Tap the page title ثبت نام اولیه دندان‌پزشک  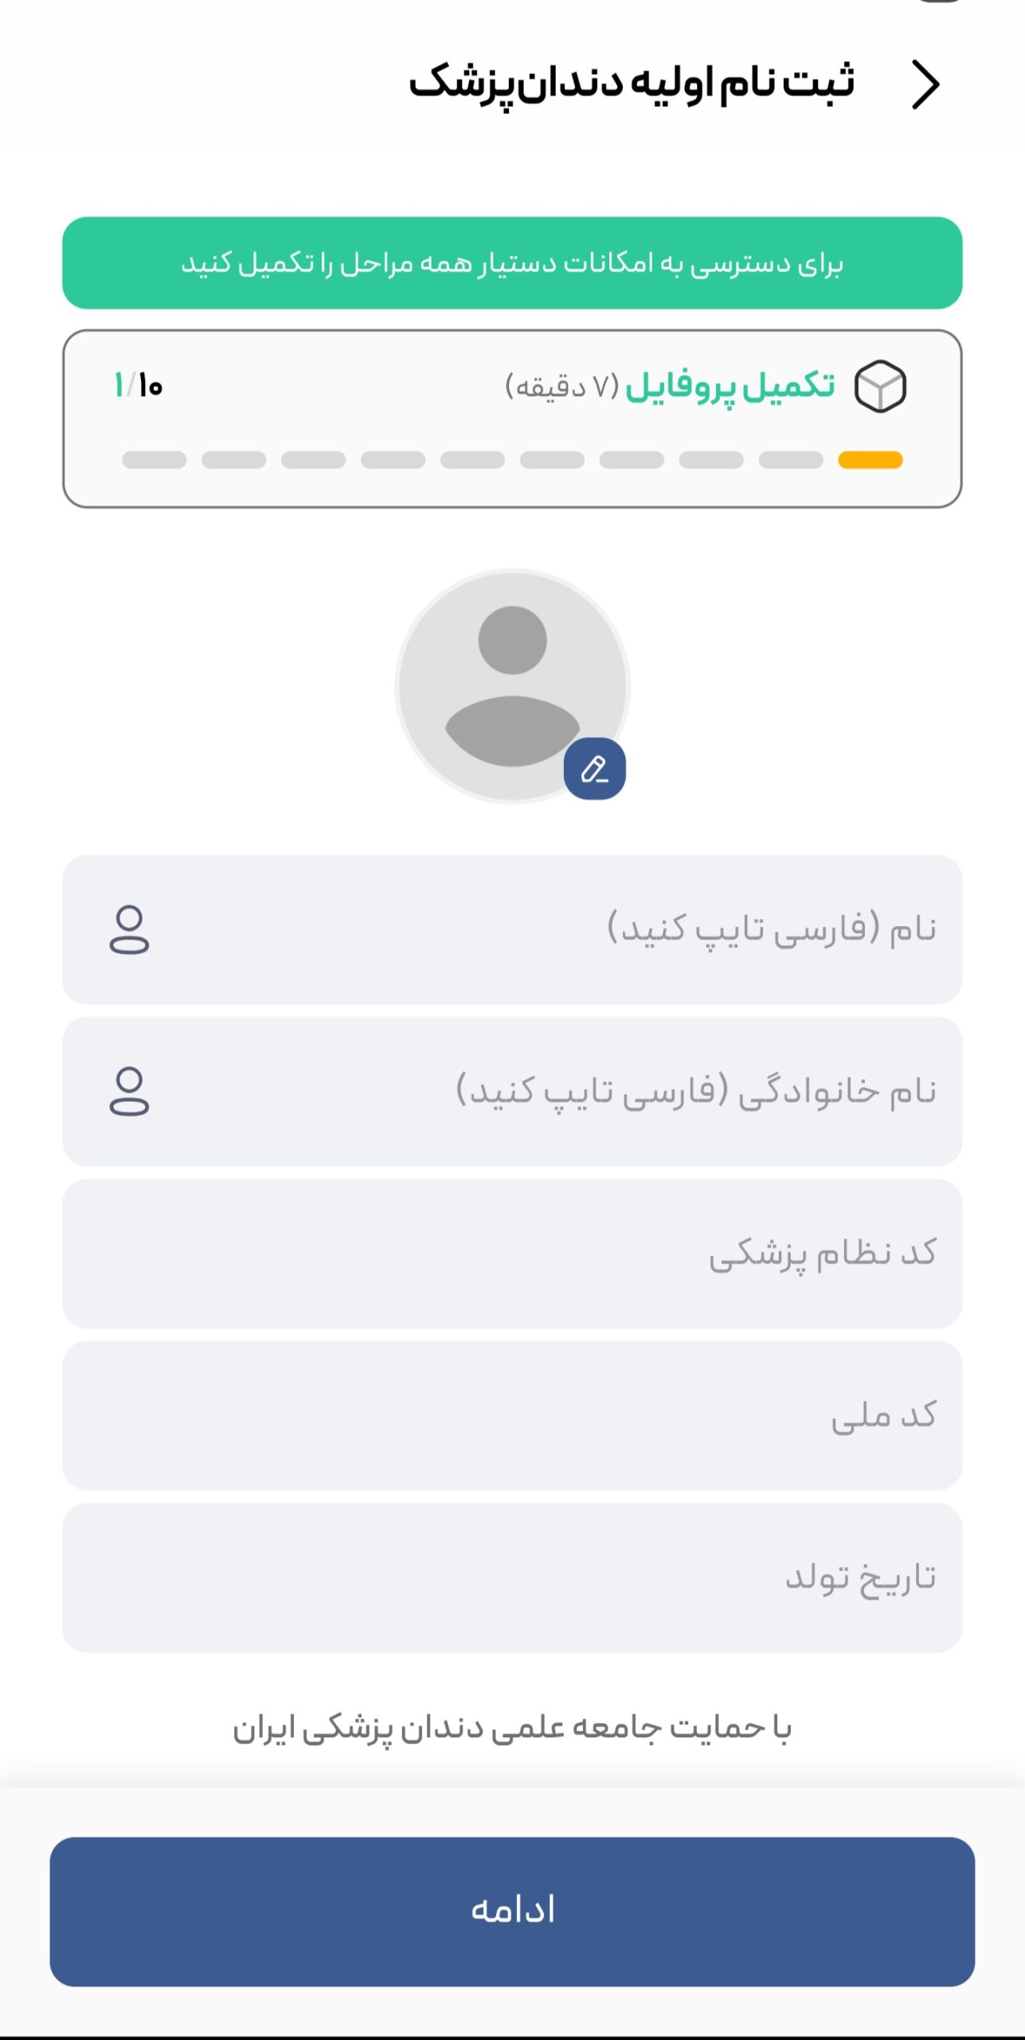(x=631, y=84)
